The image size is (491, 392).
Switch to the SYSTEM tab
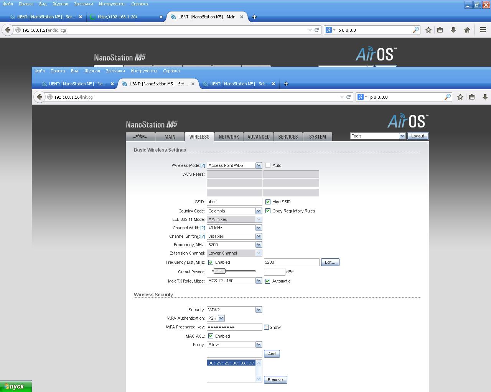coord(318,137)
